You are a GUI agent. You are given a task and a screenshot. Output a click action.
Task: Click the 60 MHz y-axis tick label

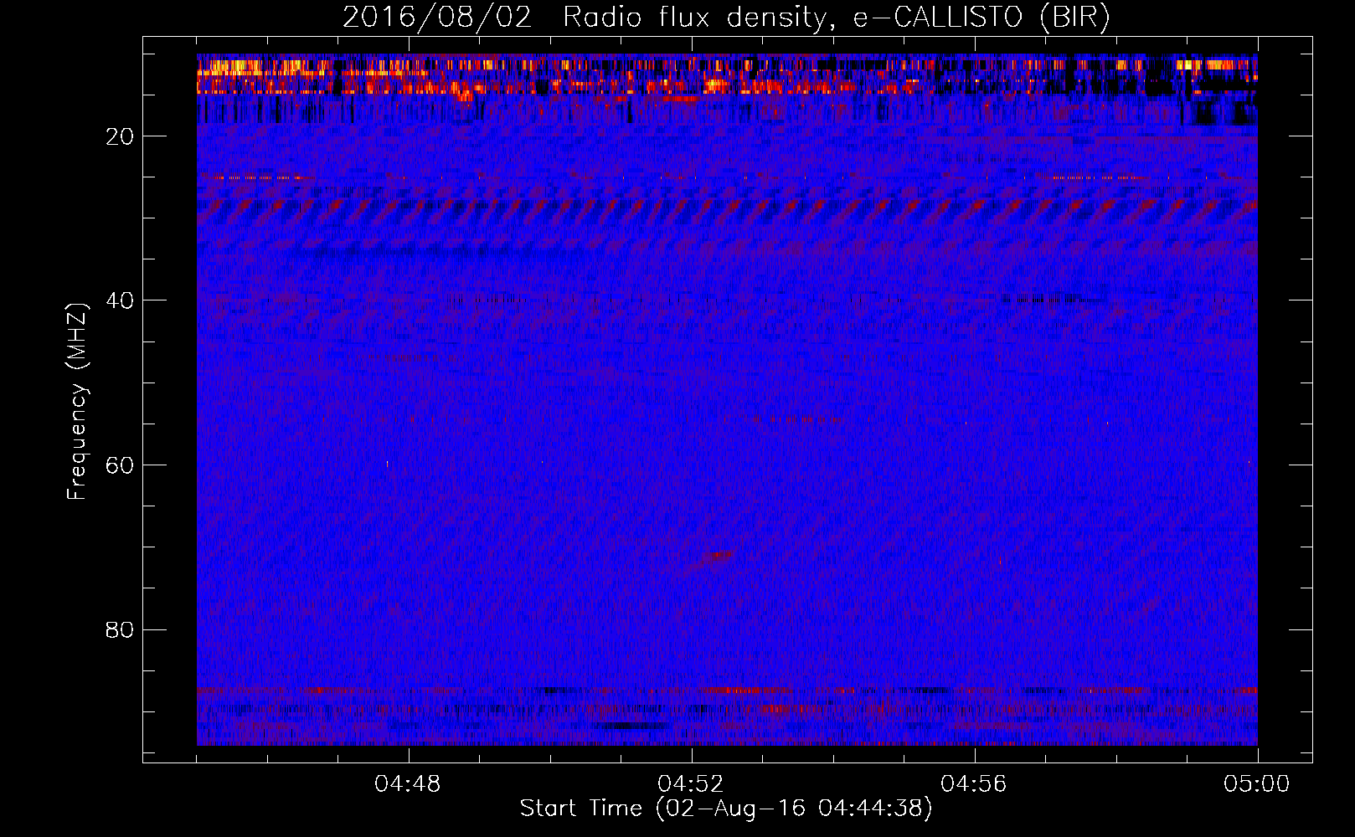[x=121, y=465]
